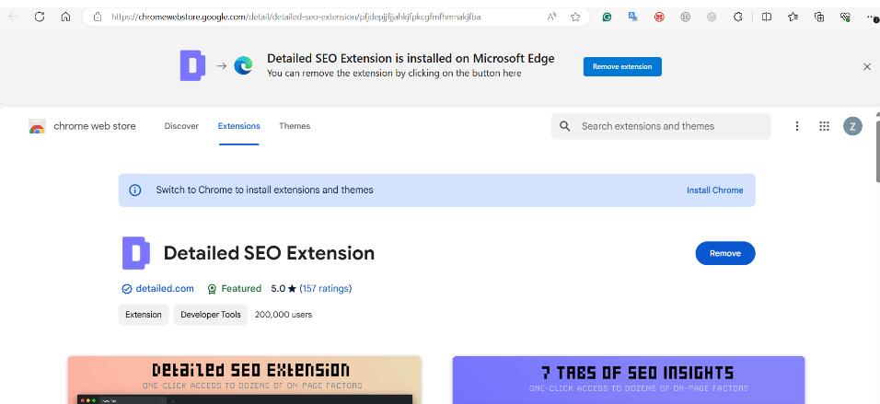The height and width of the screenshot is (404, 880).
Task: Open the Google apps grid icon
Action: (x=824, y=126)
